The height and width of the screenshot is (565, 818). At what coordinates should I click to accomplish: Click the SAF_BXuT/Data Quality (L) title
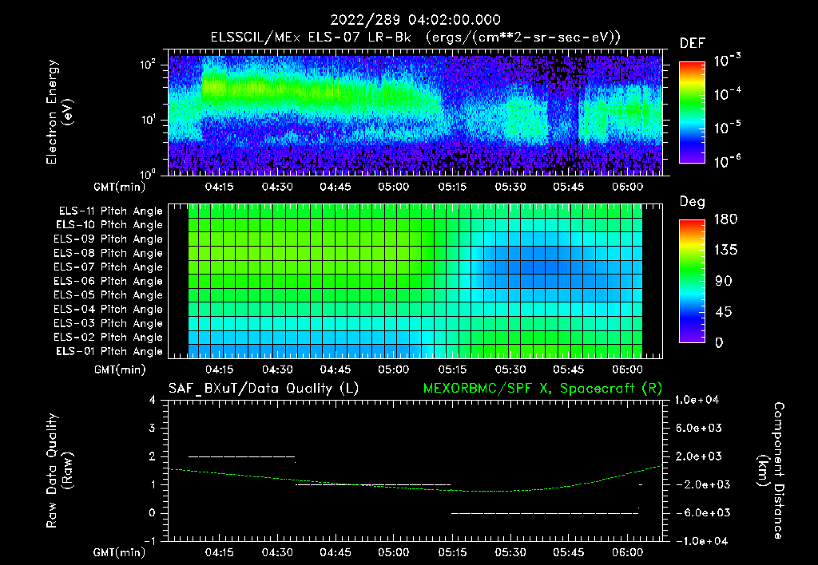(264, 389)
